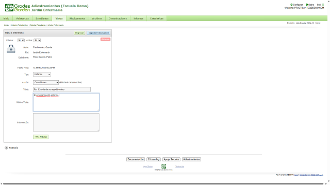Screen dimensions: 330x185
Task: Click the Fecha Hora value 13-MAR-2025
Action: [44, 68]
